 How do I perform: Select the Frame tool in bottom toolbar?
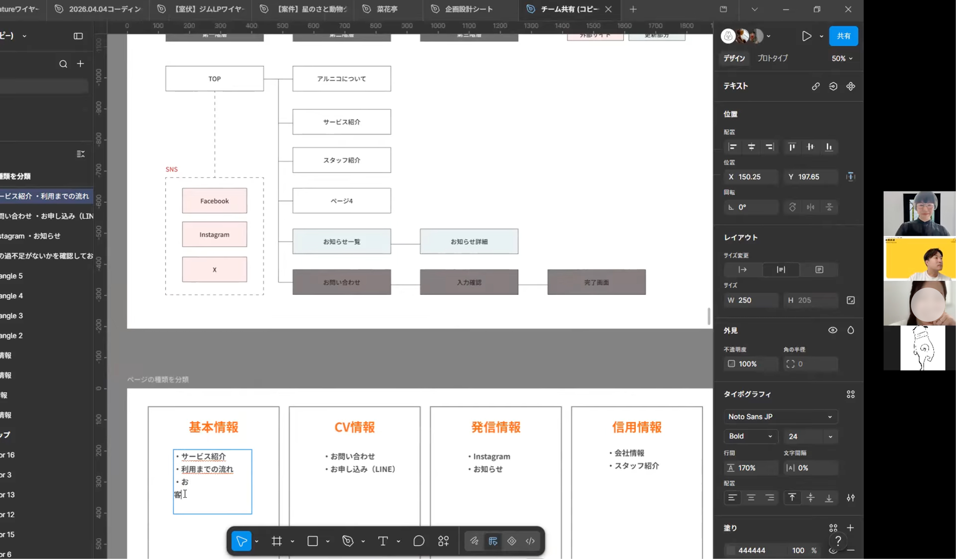pos(277,541)
